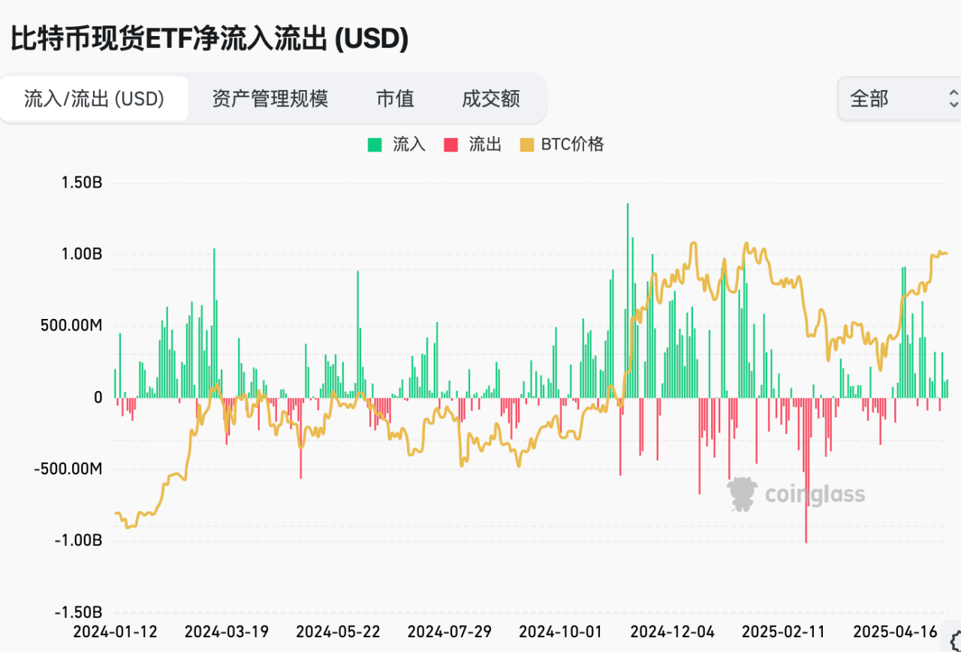Switch to the 流入/流出 (USD) tab
961x656 pixels.
[95, 98]
